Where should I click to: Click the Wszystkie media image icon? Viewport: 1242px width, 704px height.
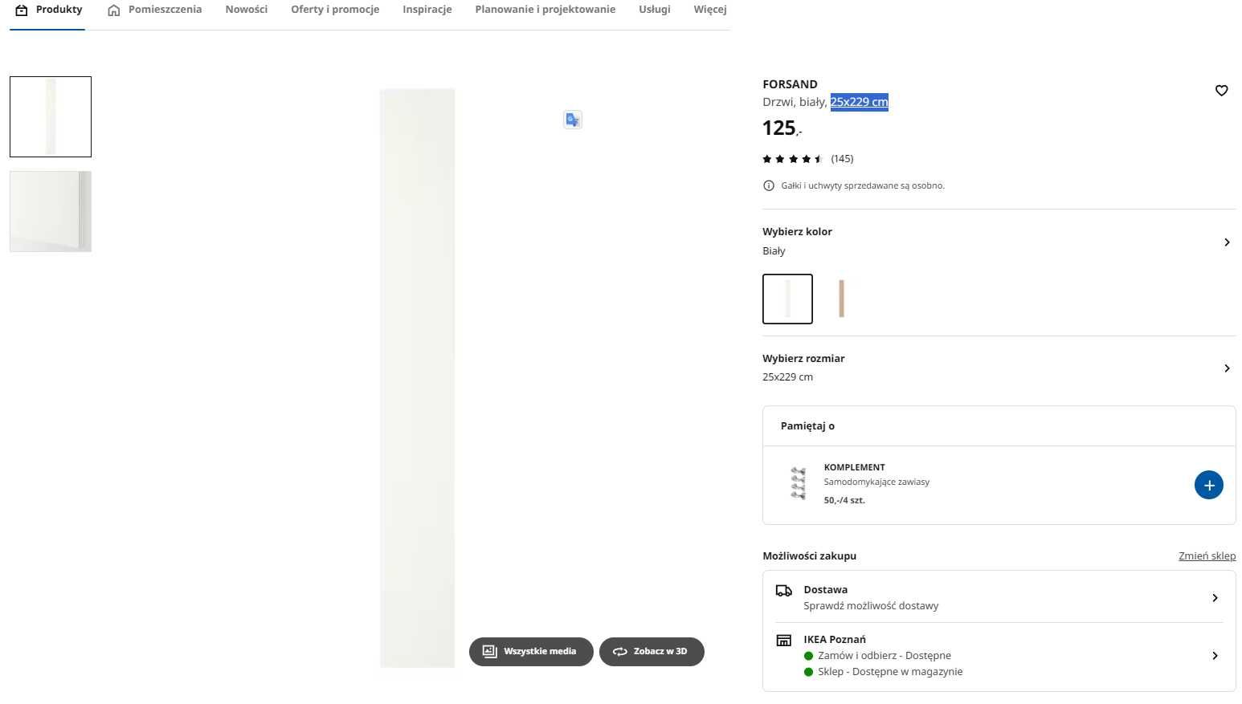pyautogui.click(x=489, y=652)
